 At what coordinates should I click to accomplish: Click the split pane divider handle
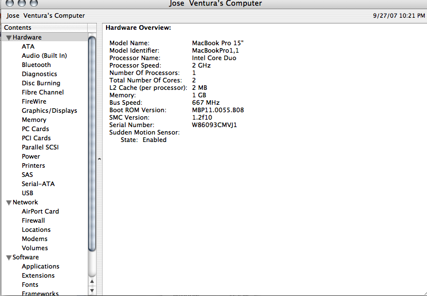(x=99, y=159)
